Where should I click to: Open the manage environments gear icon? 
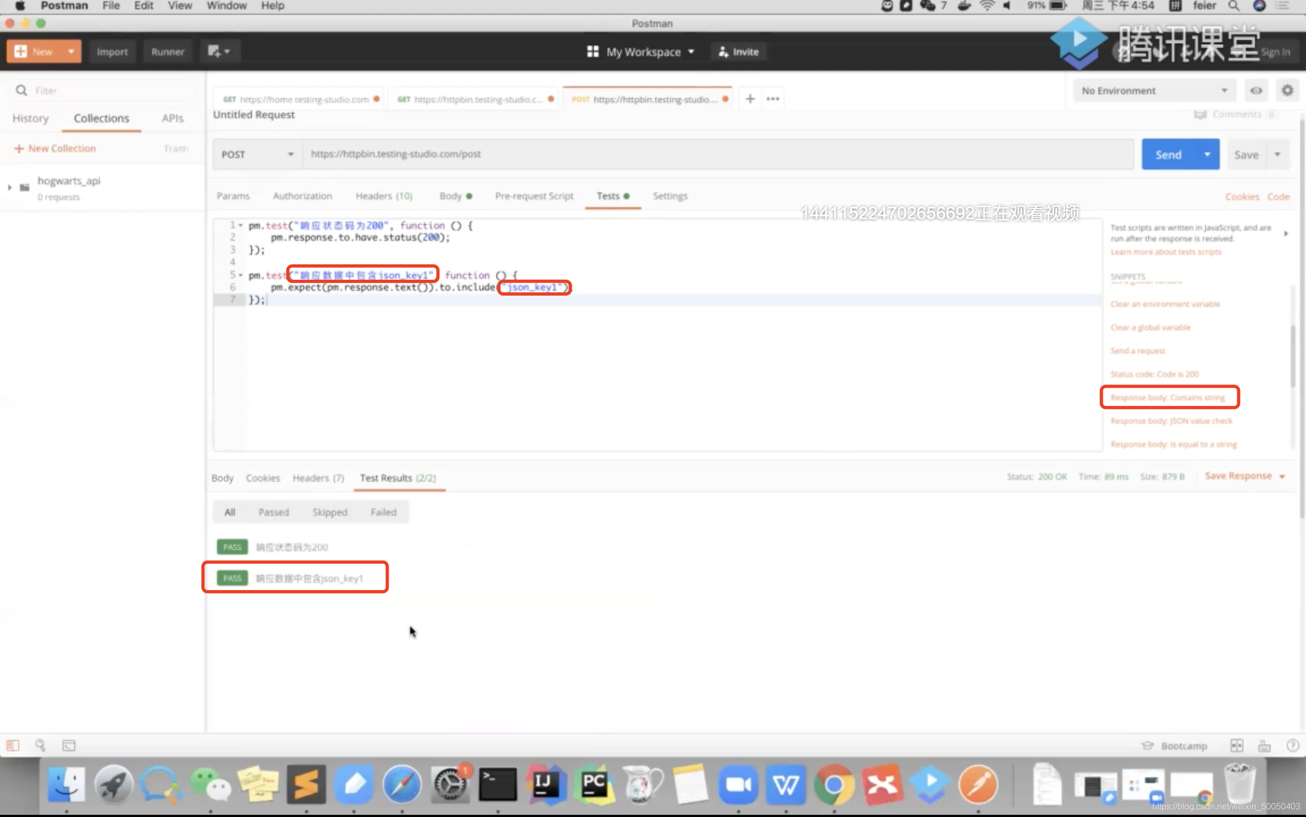pos(1287,91)
